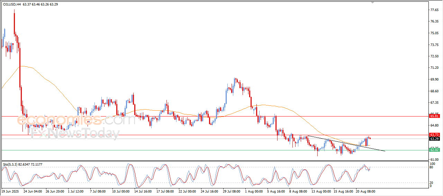Click the 67.35 price axis label
Image resolution: width=443 pixels, height=196 pixels.
[435, 103]
